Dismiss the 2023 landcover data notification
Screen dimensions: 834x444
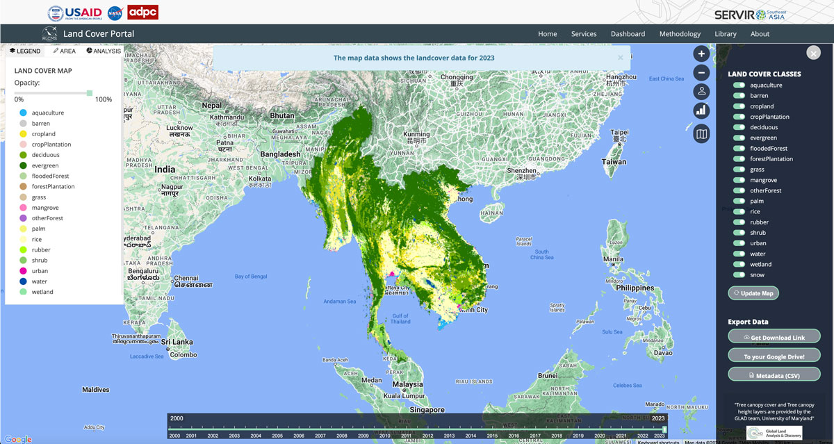click(x=619, y=58)
